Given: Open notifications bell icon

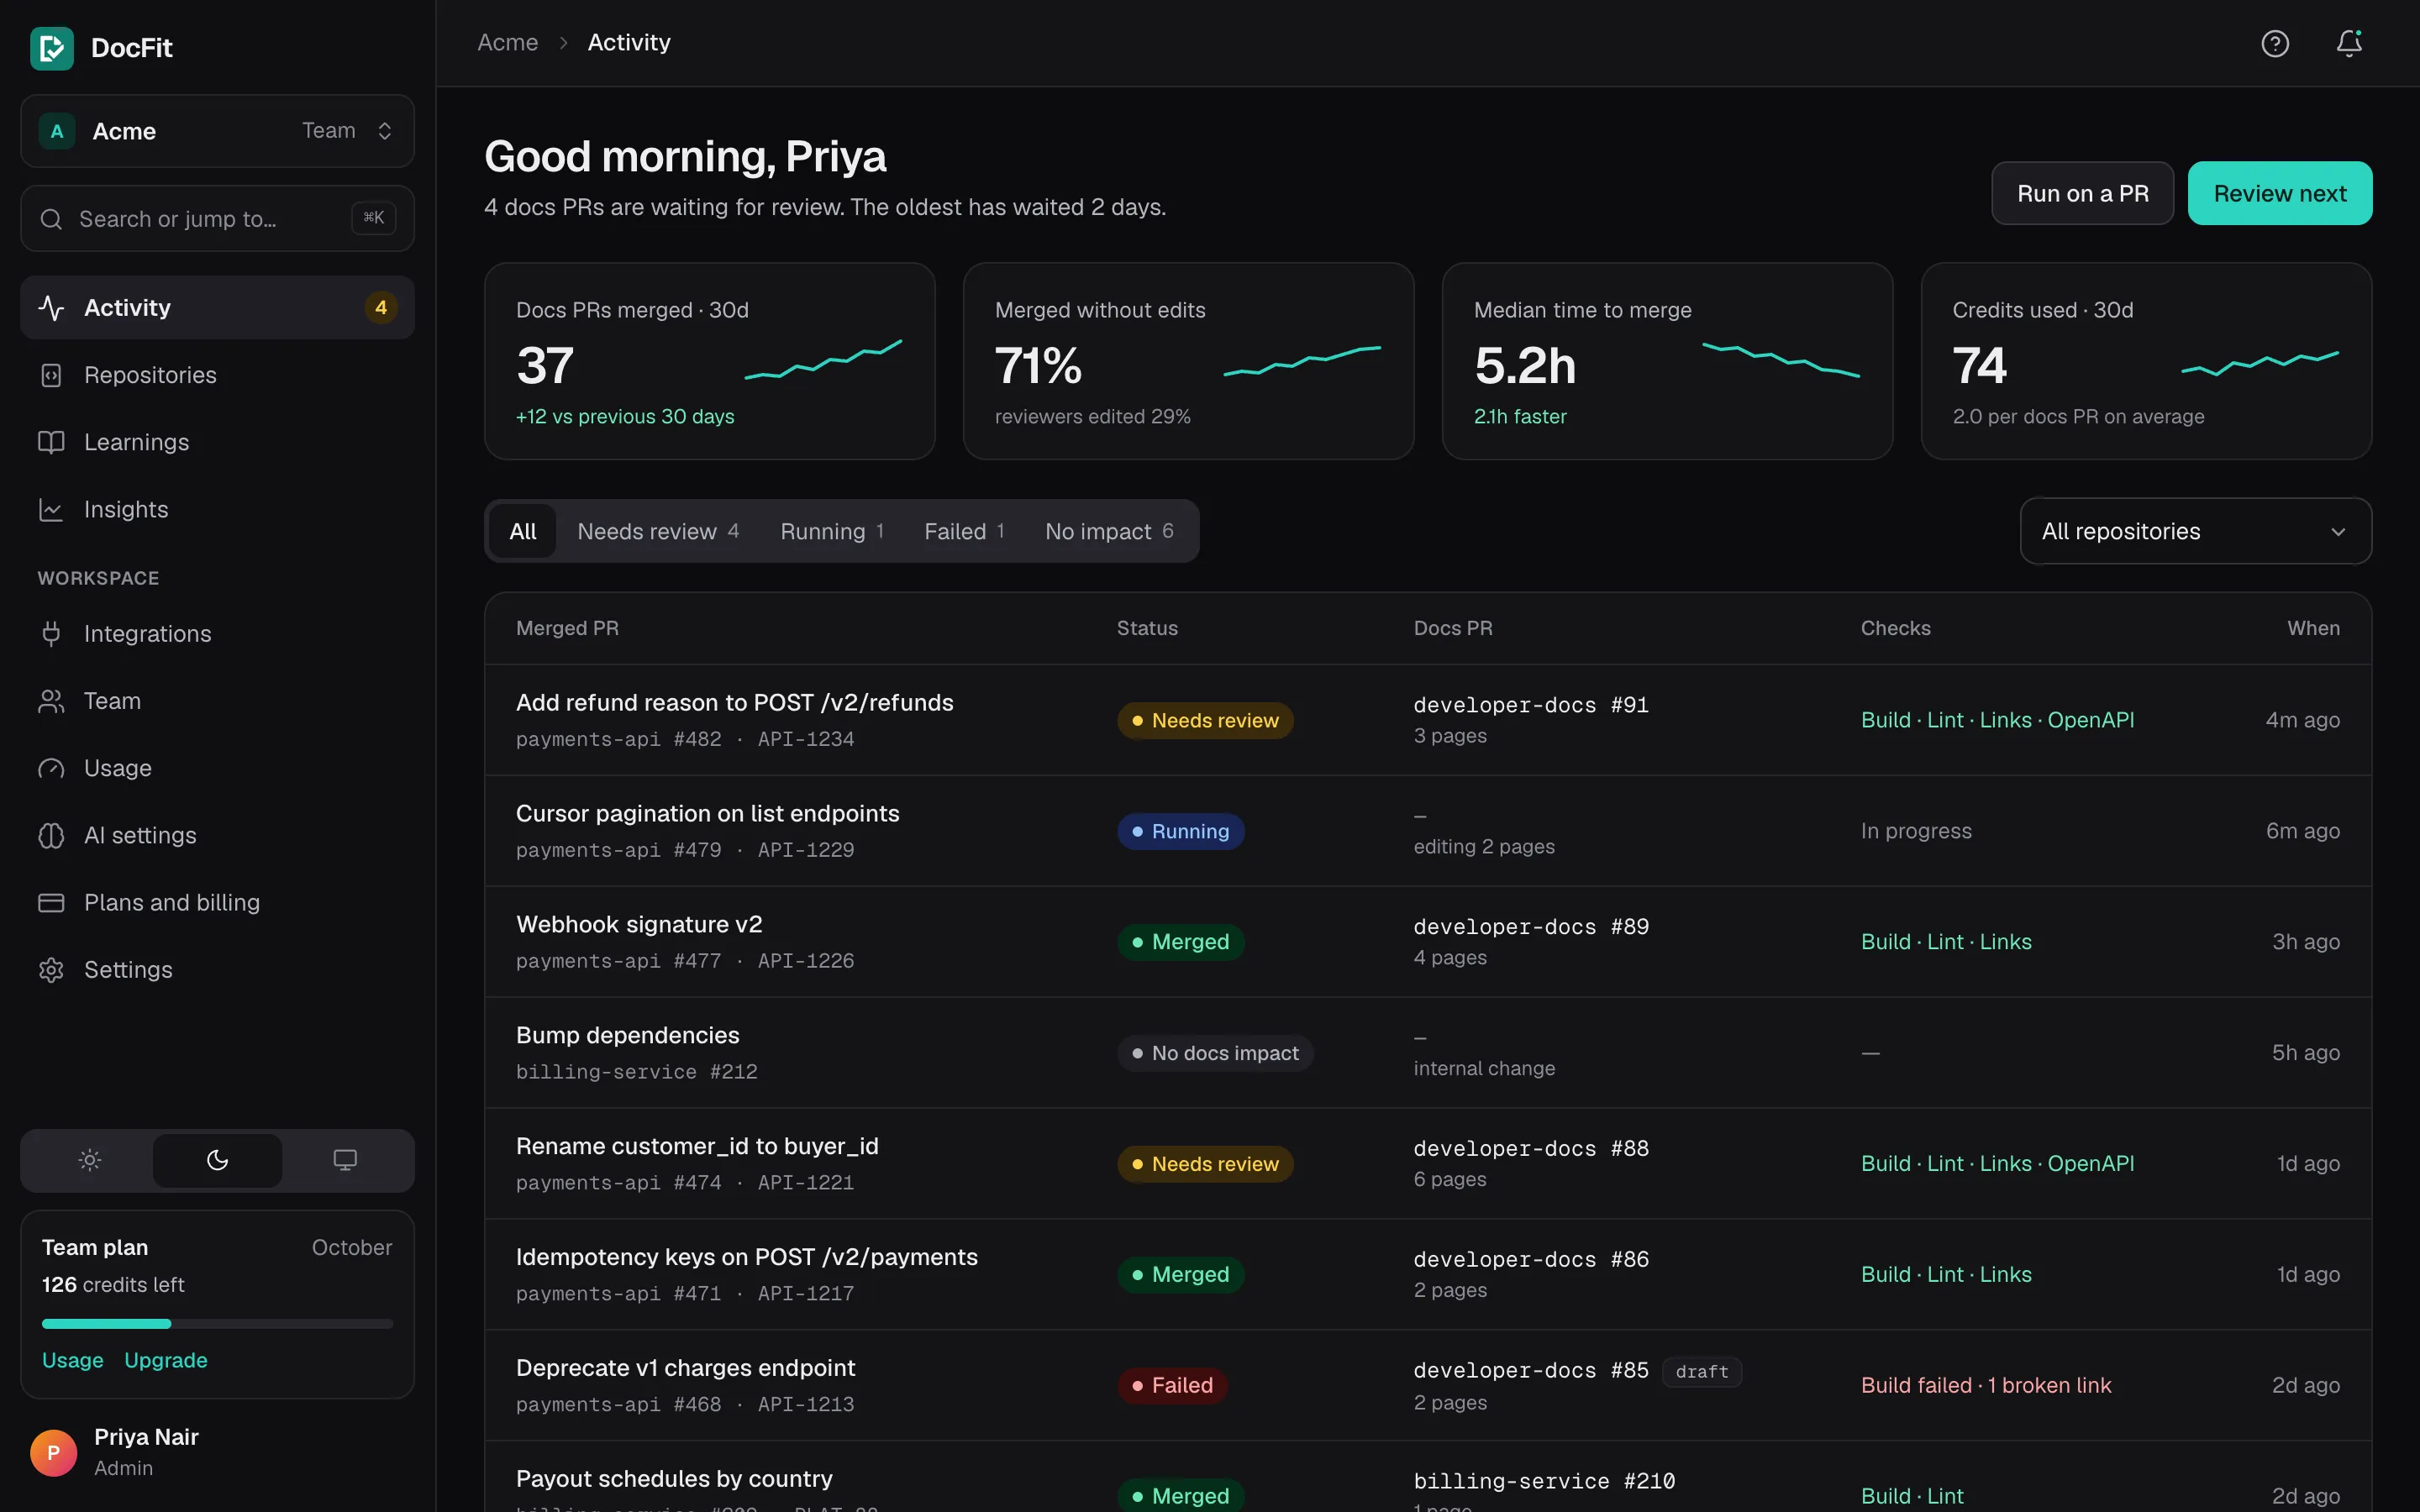Looking at the screenshot, I should 2349,43.
